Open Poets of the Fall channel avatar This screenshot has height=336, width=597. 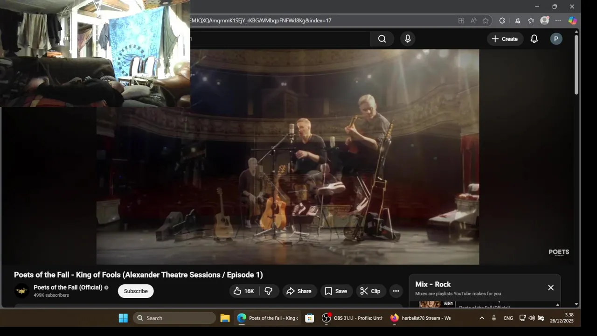point(21,291)
